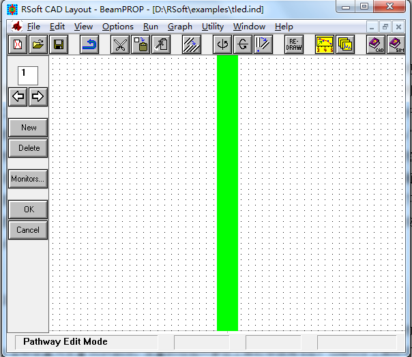Cut selection using the scissors icon

pyautogui.click(x=120, y=44)
